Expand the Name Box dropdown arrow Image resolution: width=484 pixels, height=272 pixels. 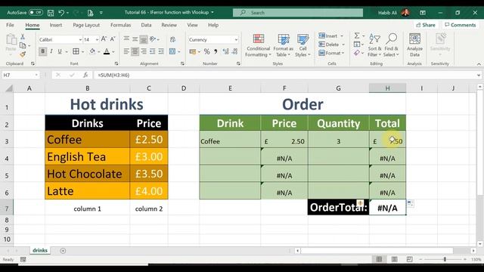pyautogui.click(x=36, y=75)
